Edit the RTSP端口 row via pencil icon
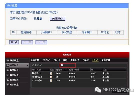Image resolution: width=139 pixels, height=97 pixels. (x=51, y=80)
